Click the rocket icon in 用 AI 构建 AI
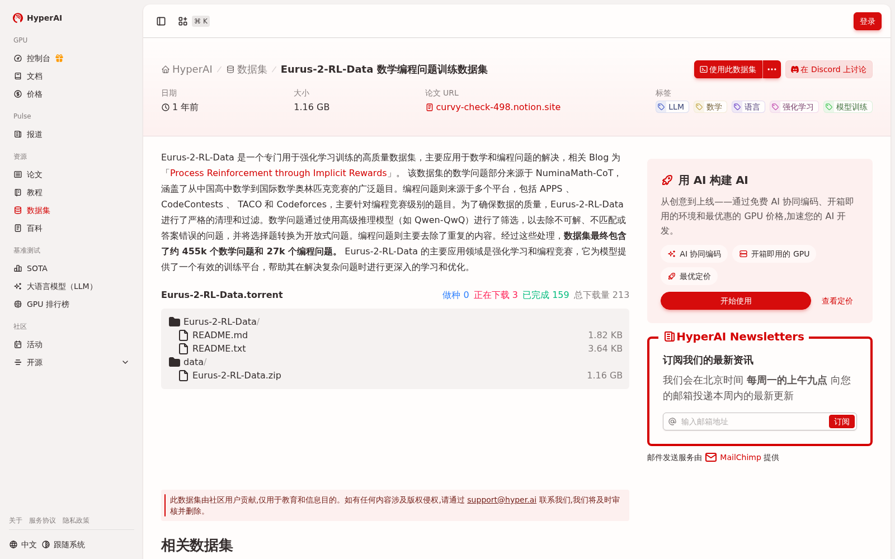 [667, 180]
